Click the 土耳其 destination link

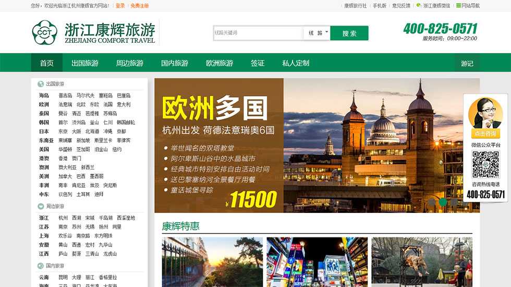tap(83, 194)
